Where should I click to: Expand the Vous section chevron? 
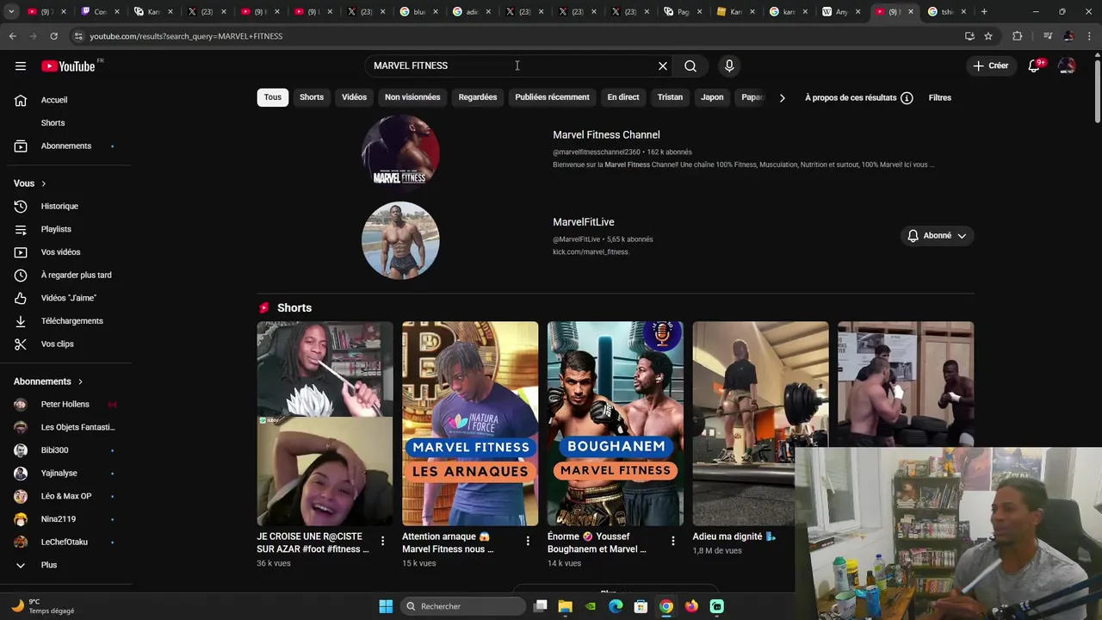43,183
